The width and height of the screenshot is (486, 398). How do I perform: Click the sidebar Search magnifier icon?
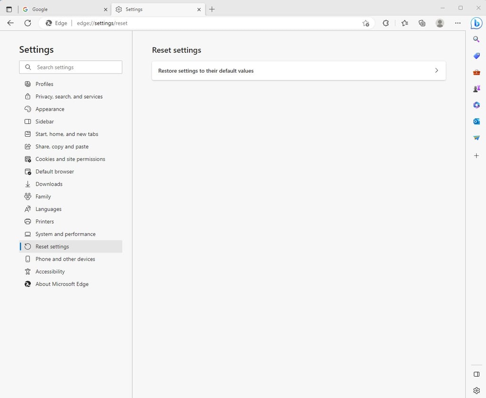pyautogui.click(x=477, y=39)
